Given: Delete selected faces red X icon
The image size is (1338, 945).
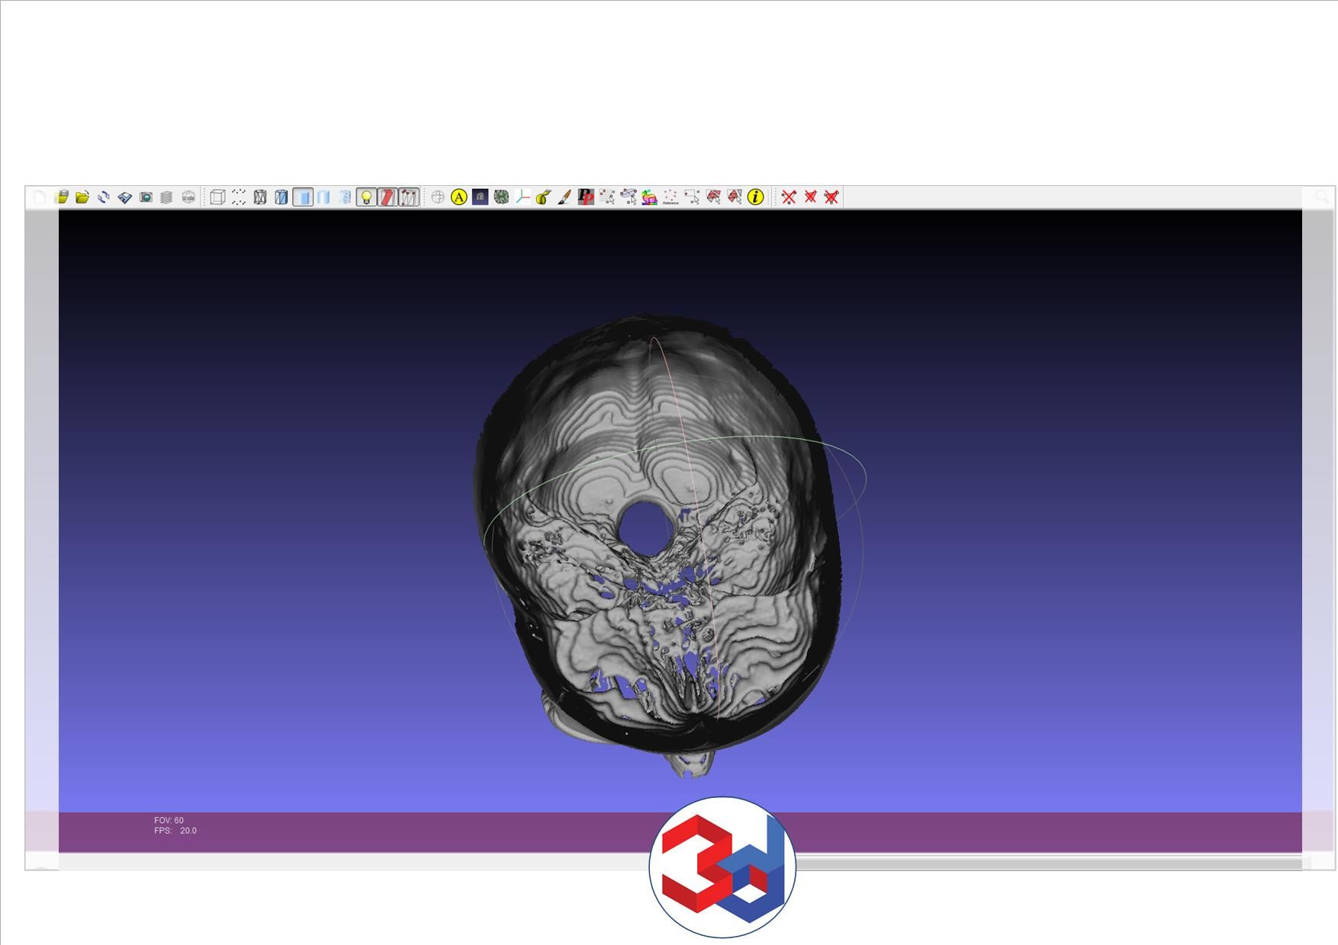Looking at the screenshot, I should 810,197.
